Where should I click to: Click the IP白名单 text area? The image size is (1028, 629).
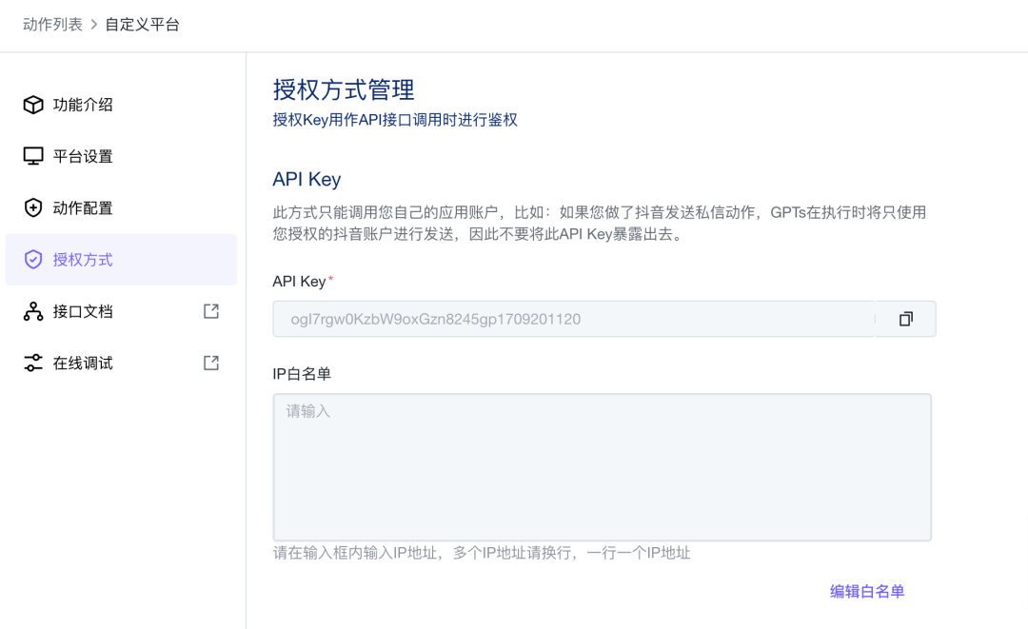[x=602, y=467]
